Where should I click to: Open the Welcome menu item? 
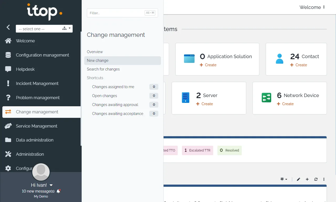coord(25,41)
